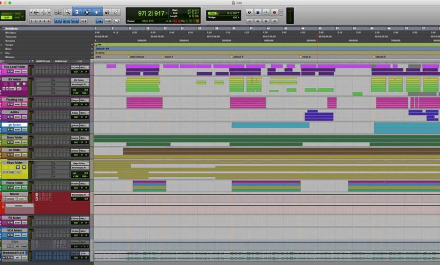Viewport: 440px width, 265px height.
Task: Mute the Floating vox track
Action: 12,104
